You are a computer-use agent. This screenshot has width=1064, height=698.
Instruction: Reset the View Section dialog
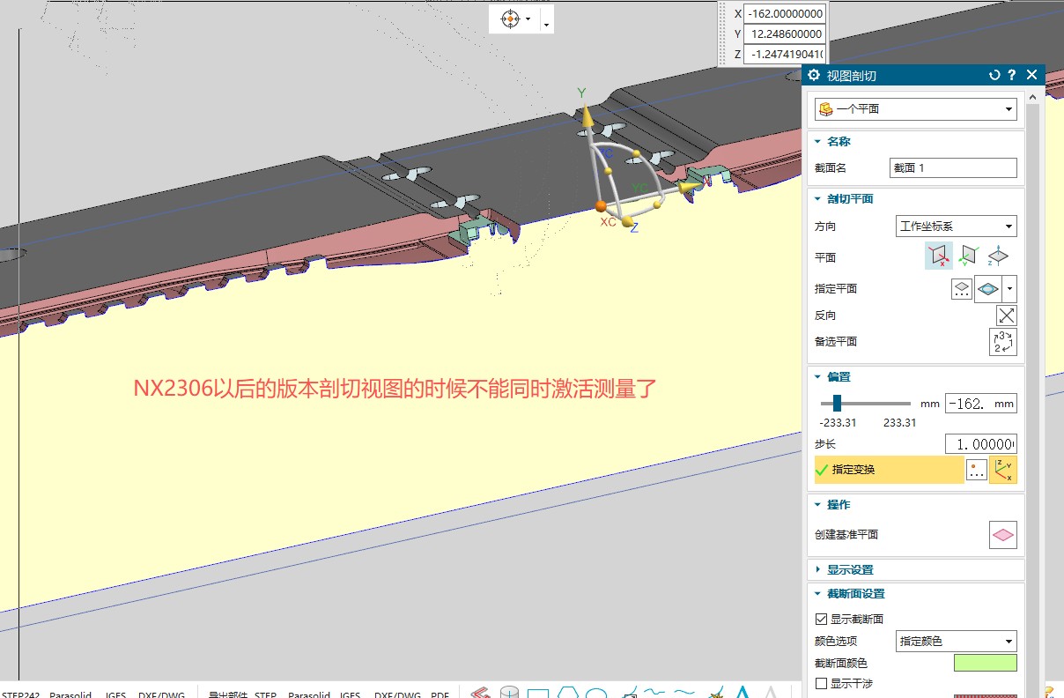tap(994, 76)
